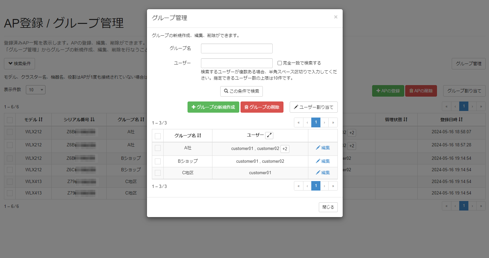Expand the ユーザー column with the arrows icon
The image size is (489, 258).
point(269,135)
